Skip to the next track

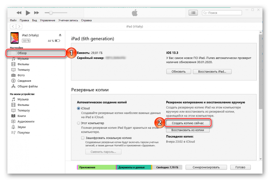[37, 13]
